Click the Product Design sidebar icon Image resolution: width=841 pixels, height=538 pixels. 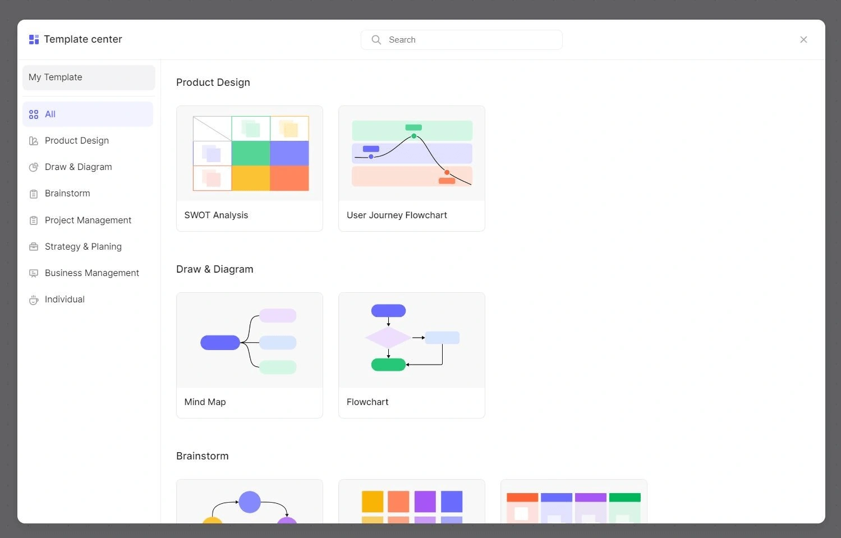34,141
